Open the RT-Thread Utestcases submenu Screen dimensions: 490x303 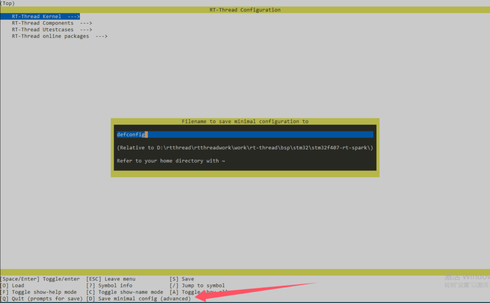(52, 29)
